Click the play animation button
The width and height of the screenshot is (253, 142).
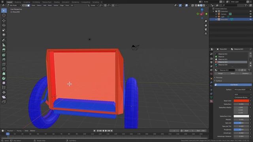106,131
